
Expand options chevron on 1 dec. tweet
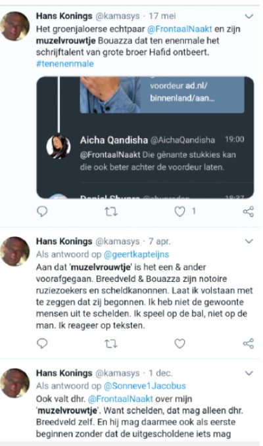click(249, 373)
